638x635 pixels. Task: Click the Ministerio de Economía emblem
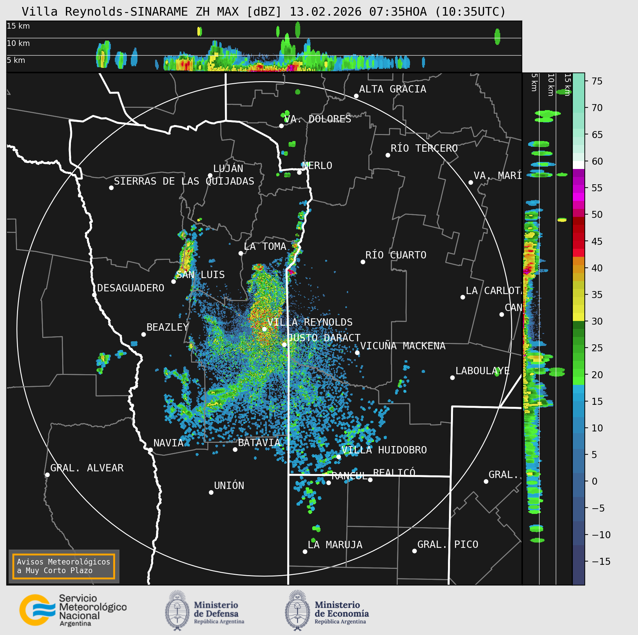click(298, 610)
